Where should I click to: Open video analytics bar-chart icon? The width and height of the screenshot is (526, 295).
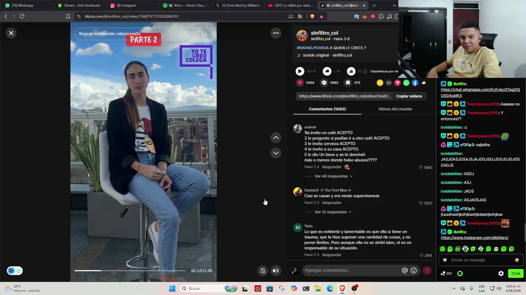351,71
